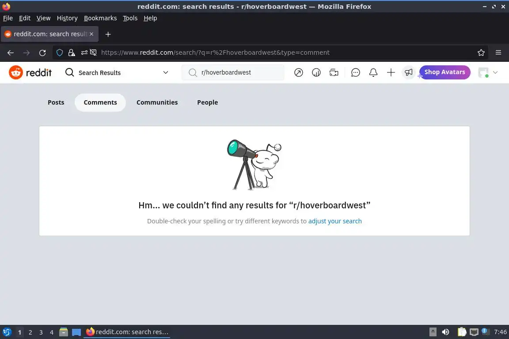The width and height of the screenshot is (509, 339).
Task: Click the telescope Snoo illustration
Action: pos(254,165)
